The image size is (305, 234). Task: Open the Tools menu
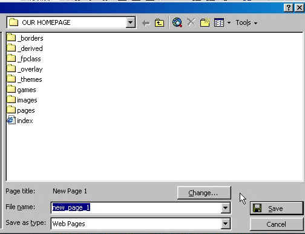(246, 22)
